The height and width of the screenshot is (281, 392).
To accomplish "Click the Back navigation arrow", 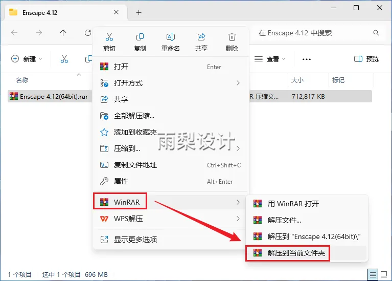I will coord(14,33).
